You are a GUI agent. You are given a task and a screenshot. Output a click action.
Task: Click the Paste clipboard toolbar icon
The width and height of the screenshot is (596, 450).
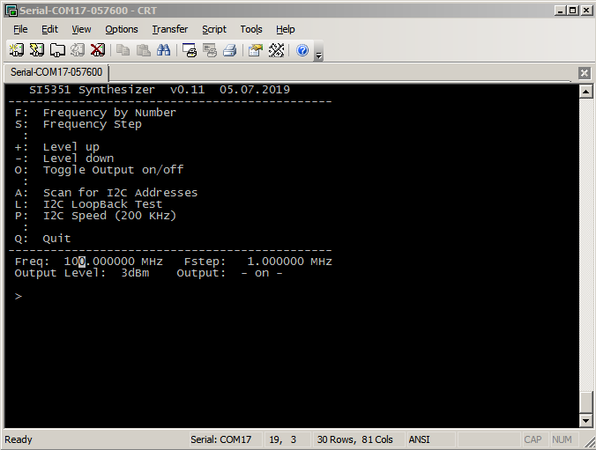click(x=144, y=49)
